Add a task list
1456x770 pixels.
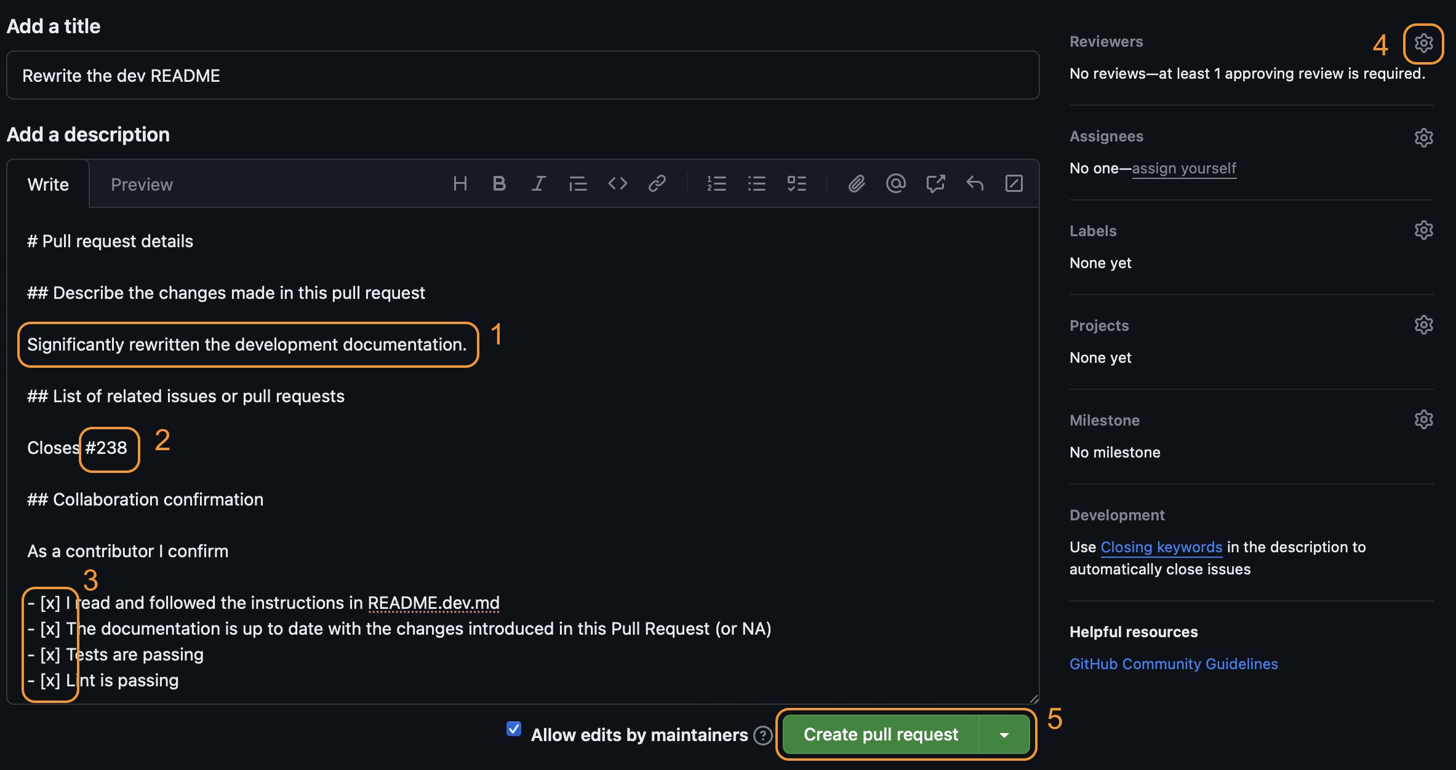coord(797,183)
